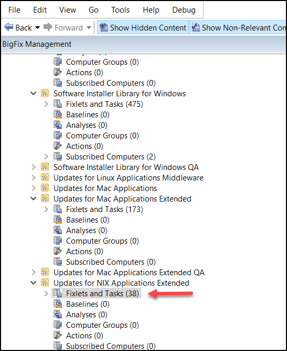Expand Fixlets and Tasks (173)
This screenshot has height=351, width=287.
pyautogui.click(x=46, y=209)
